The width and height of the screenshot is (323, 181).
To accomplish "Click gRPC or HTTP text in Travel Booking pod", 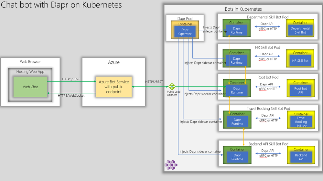I will click(x=268, y=120).
